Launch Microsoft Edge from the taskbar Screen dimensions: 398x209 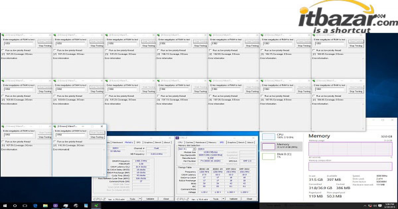[35, 206]
